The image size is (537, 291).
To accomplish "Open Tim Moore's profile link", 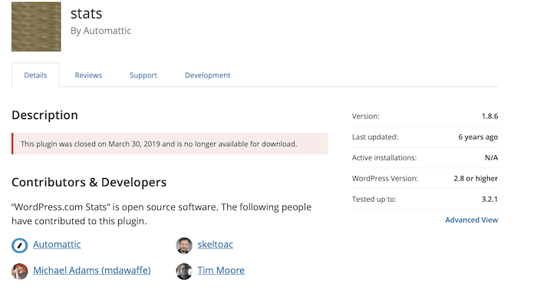I will click(x=221, y=270).
